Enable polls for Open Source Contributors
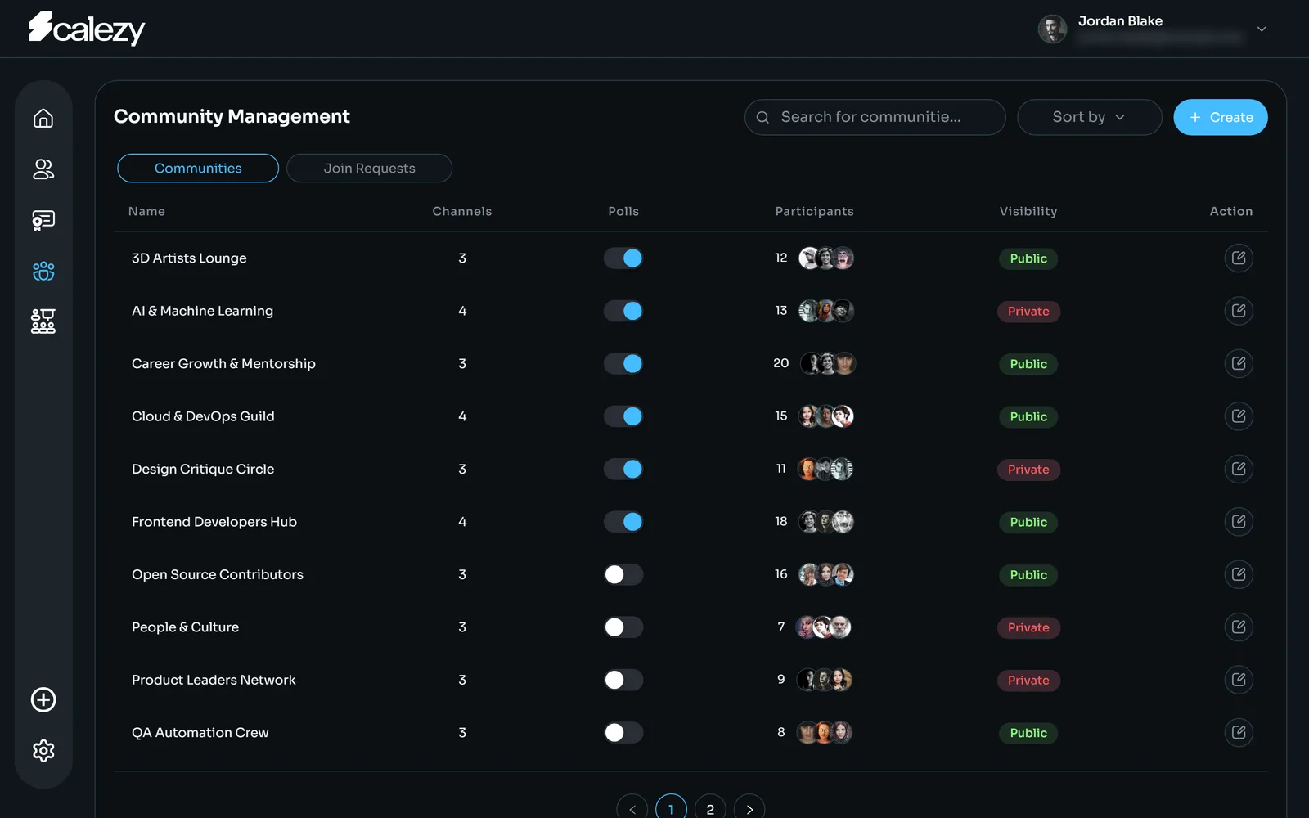Screen dimensions: 1309x818 pyautogui.click(x=623, y=574)
